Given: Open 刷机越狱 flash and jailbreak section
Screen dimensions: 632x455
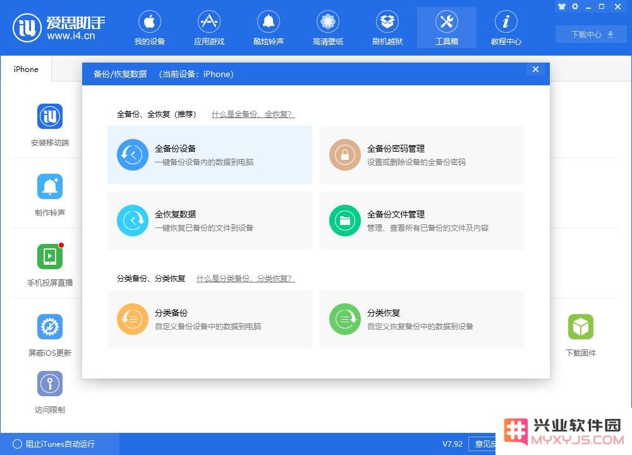Looking at the screenshot, I should pyautogui.click(x=387, y=28).
